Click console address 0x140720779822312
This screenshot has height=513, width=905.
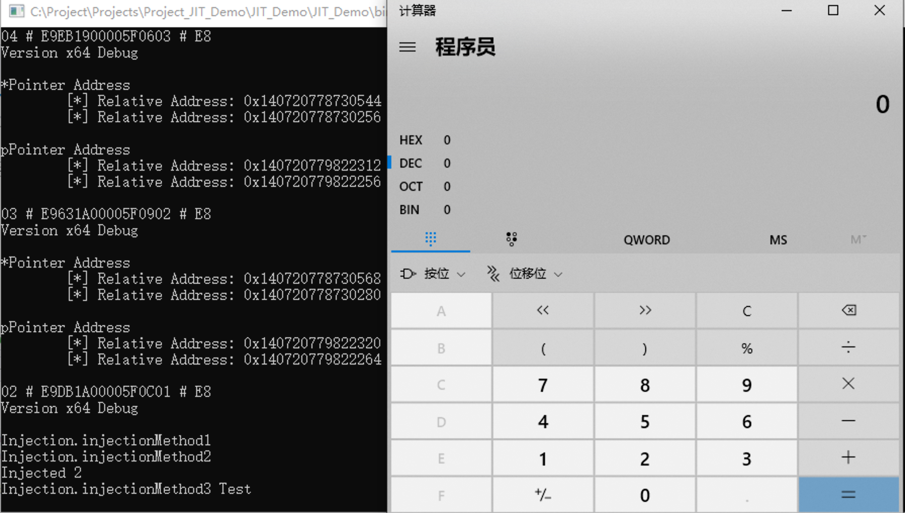(x=312, y=166)
